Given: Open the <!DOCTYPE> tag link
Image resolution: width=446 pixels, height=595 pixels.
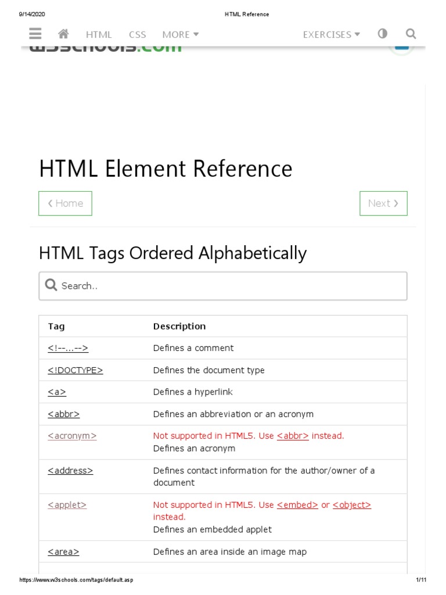Looking at the screenshot, I should 75,370.
